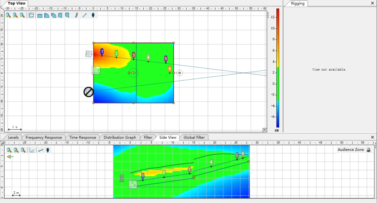Open the Distribution Graph tab
Viewport: 377px width, 203px height.
(120, 137)
